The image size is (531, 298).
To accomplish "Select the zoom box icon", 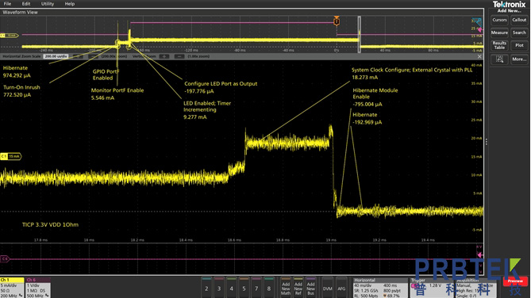I will coord(499,59).
